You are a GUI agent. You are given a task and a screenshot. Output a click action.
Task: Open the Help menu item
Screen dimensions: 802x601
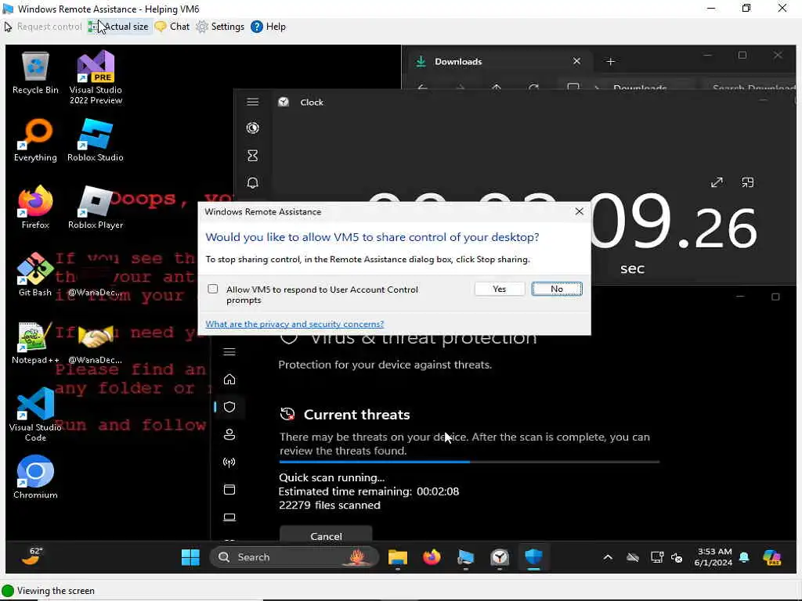click(x=268, y=27)
